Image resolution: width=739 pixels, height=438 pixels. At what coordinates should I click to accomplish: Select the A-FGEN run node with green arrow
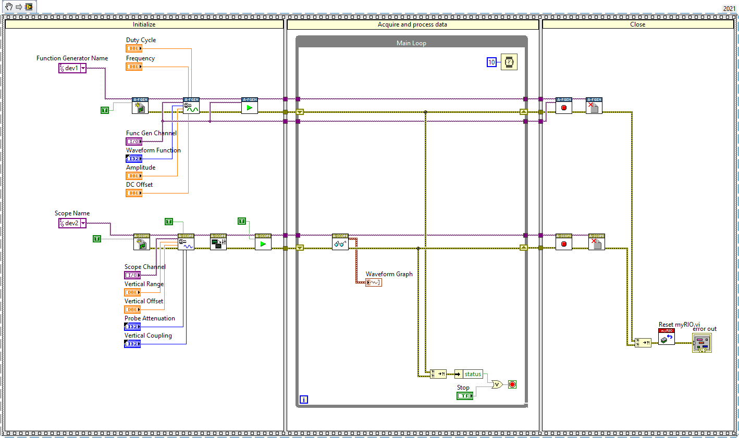pos(250,106)
